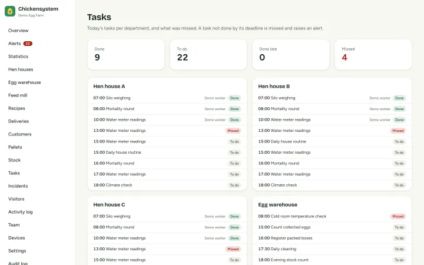The width and height of the screenshot is (424, 265).
Task: Click Hen house B 08:00 Mortality round
Action: point(332,109)
